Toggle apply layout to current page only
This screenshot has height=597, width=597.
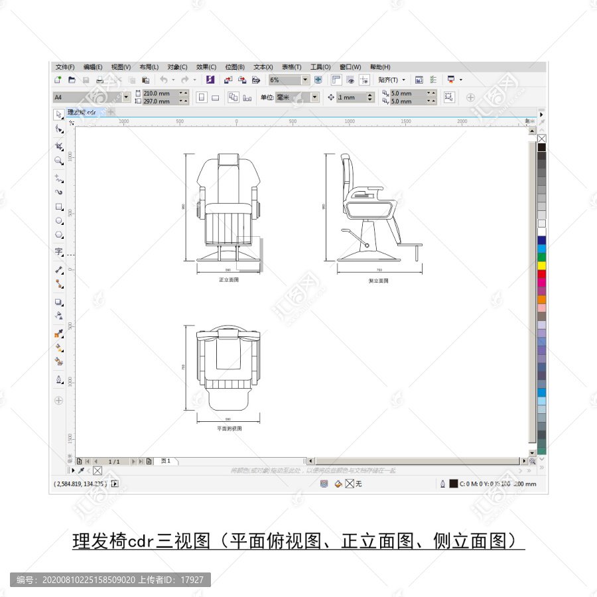(x=247, y=98)
